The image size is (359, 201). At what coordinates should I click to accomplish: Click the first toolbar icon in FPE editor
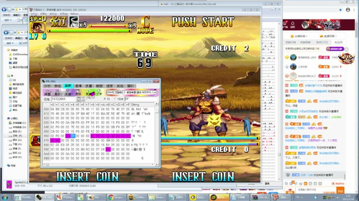tap(47, 92)
